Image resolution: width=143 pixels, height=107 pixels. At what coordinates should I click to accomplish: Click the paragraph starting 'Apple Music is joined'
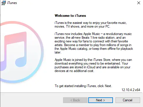(x=93, y=65)
